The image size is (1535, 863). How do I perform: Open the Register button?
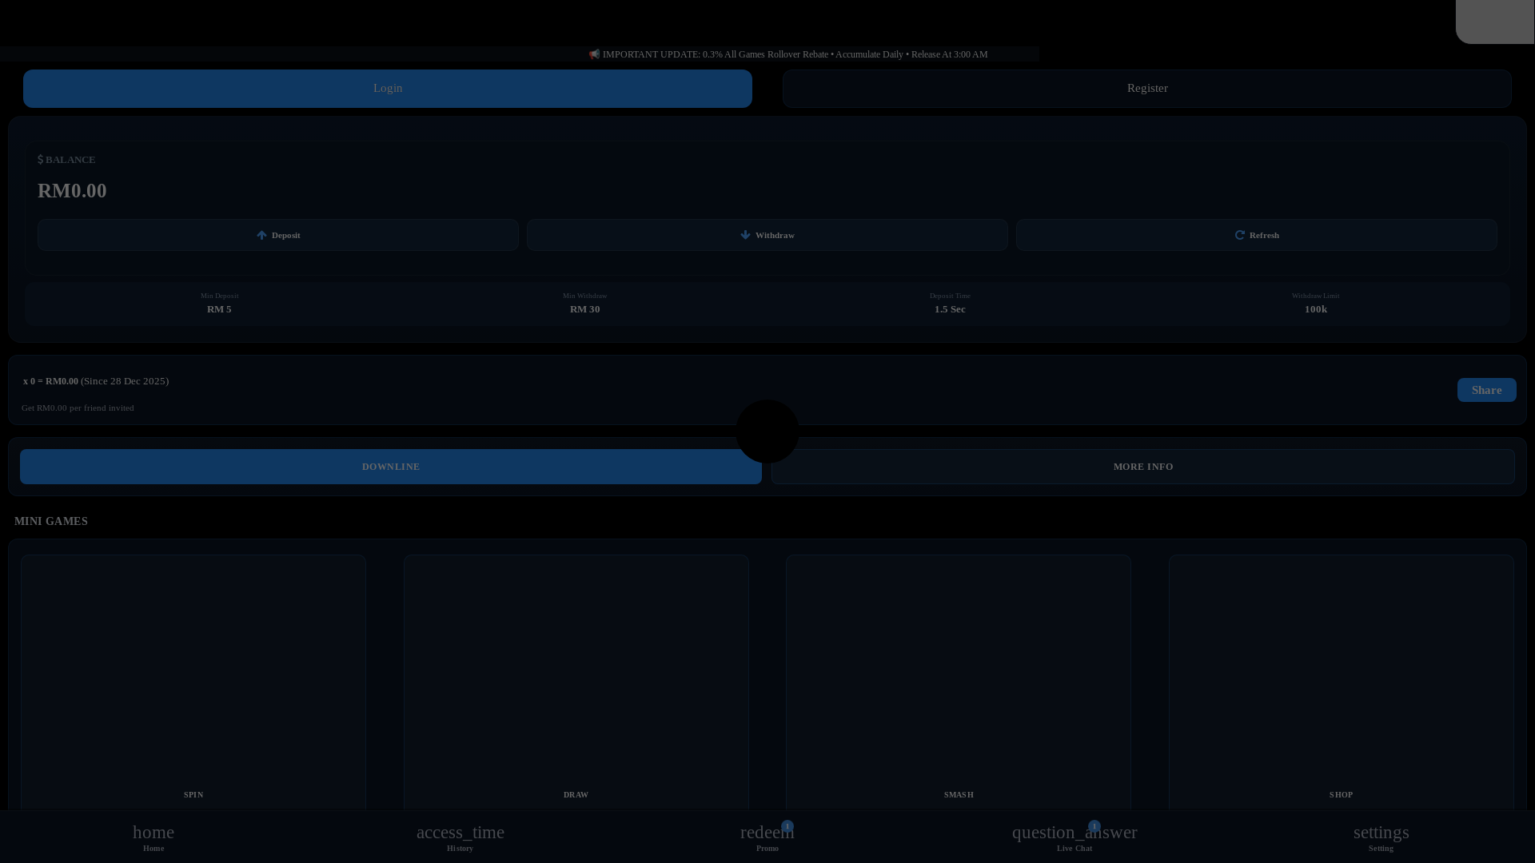pos(1147,89)
